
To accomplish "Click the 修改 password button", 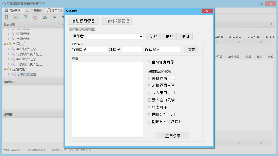I will click(191, 49).
